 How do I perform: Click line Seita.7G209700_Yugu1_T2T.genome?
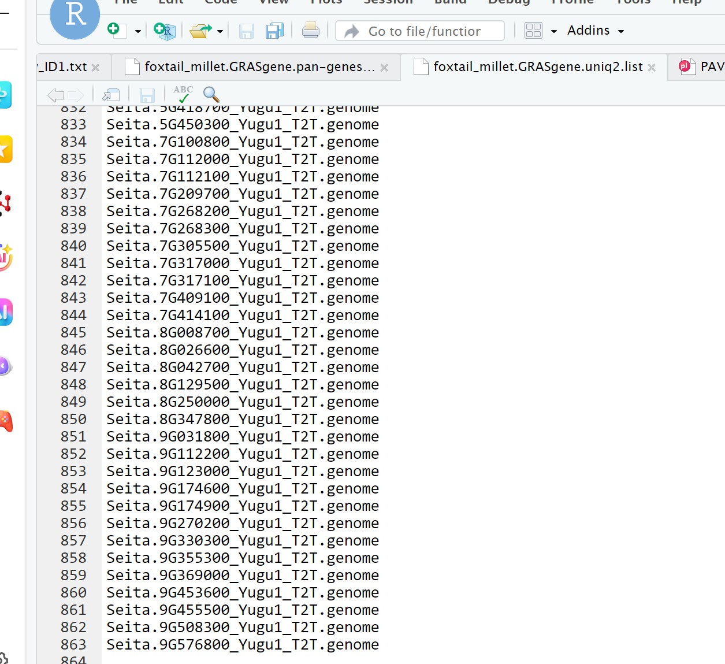(x=243, y=194)
